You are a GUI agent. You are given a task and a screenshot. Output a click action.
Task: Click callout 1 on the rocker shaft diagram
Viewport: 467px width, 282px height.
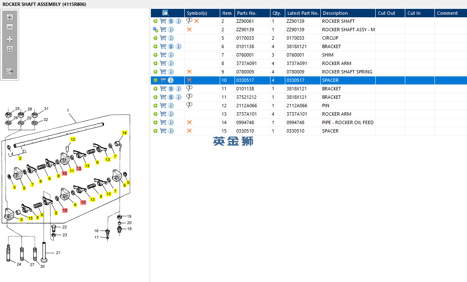point(68,110)
